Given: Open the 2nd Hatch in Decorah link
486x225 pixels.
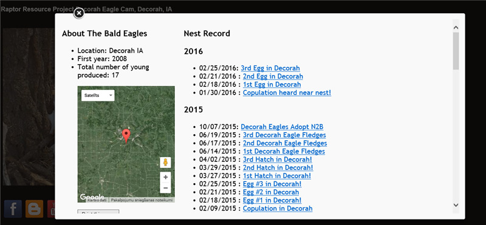Looking at the screenshot, I should tap(278, 168).
